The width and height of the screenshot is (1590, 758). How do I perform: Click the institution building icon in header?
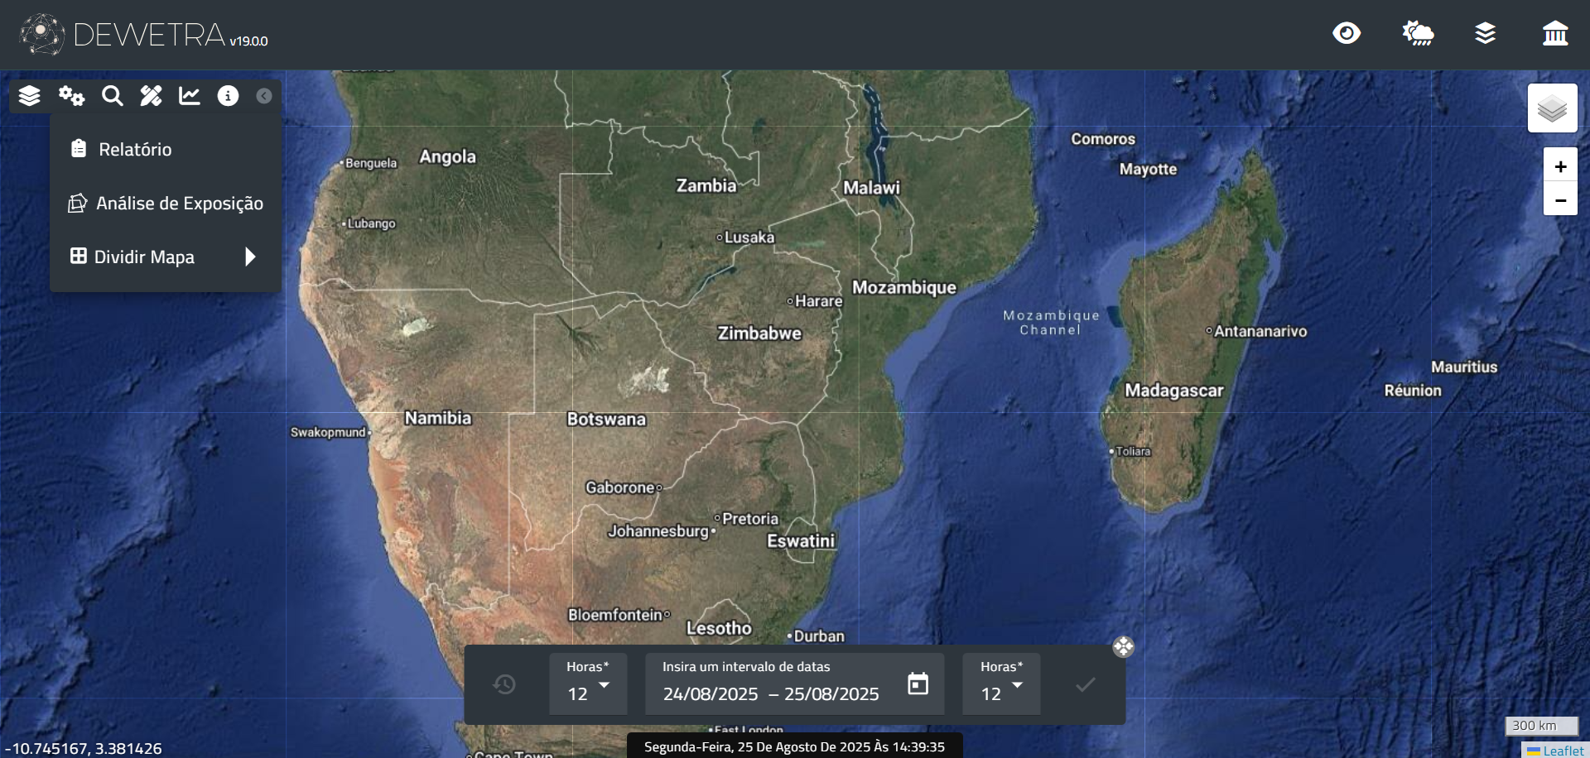(1555, 33)
